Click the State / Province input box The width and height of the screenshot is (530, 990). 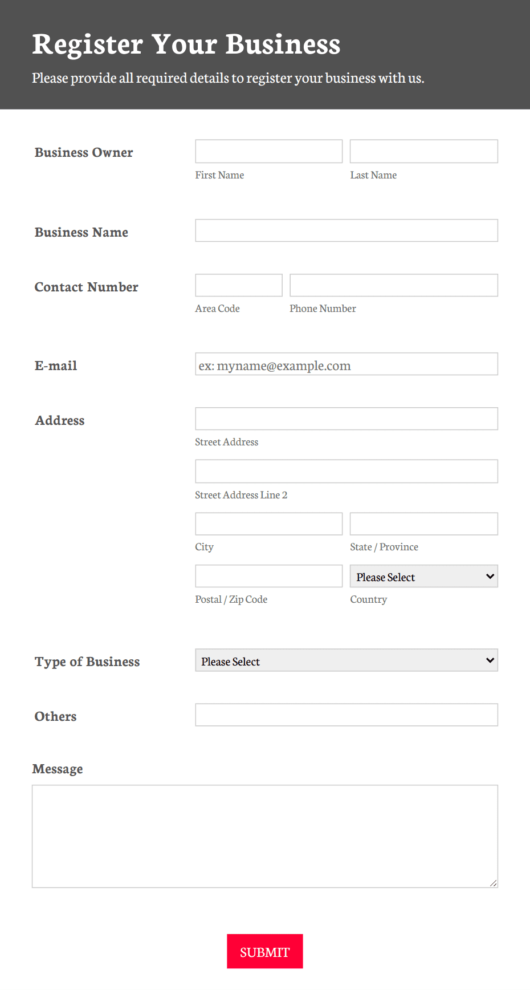coord(423,523)
